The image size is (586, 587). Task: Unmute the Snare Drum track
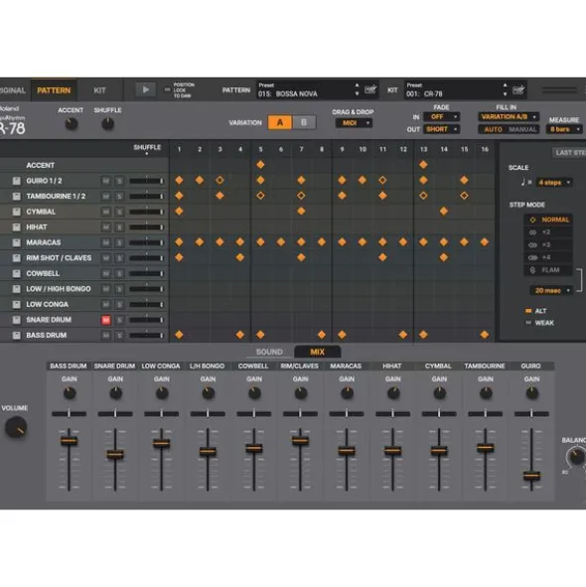(x=106, y=320)
